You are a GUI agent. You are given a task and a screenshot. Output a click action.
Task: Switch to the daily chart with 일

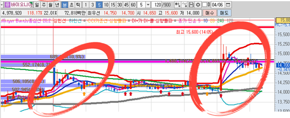pyautogui.click(x=37, y=5)
